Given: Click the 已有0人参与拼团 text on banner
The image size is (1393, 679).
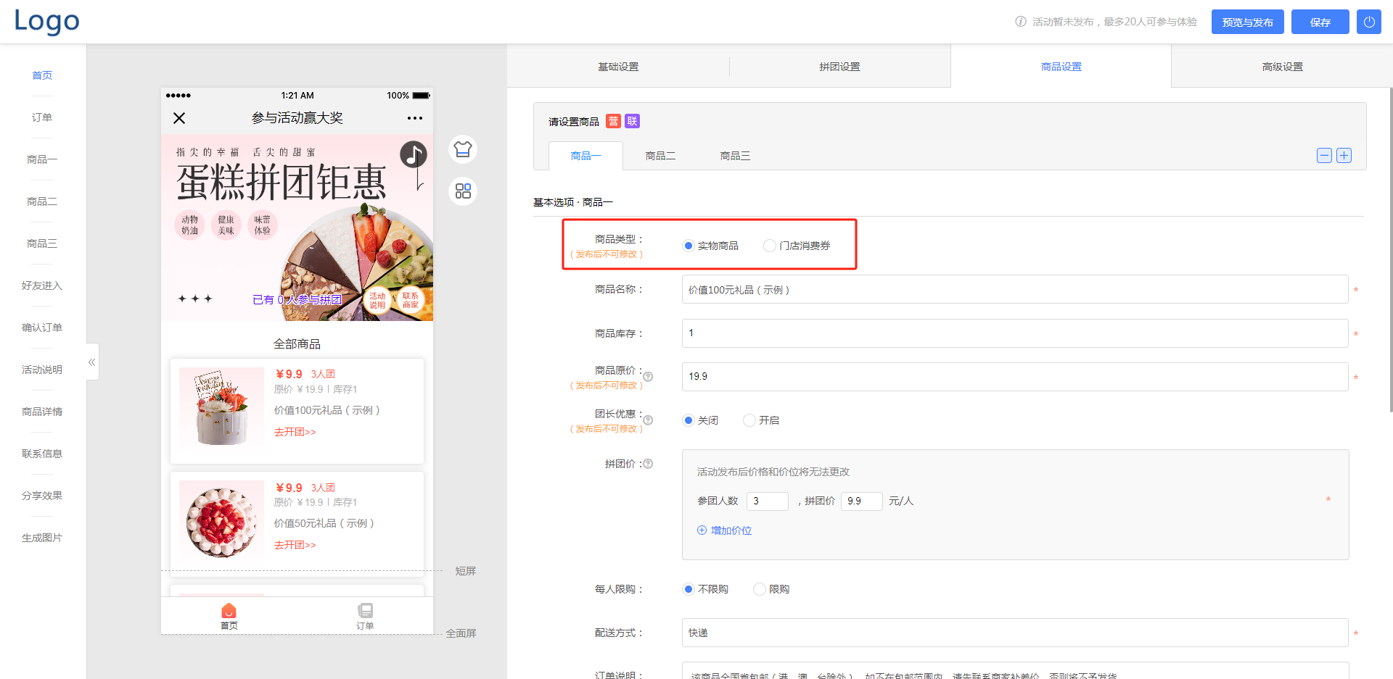Looking at the screenshot, I should [x=297, y=299].
